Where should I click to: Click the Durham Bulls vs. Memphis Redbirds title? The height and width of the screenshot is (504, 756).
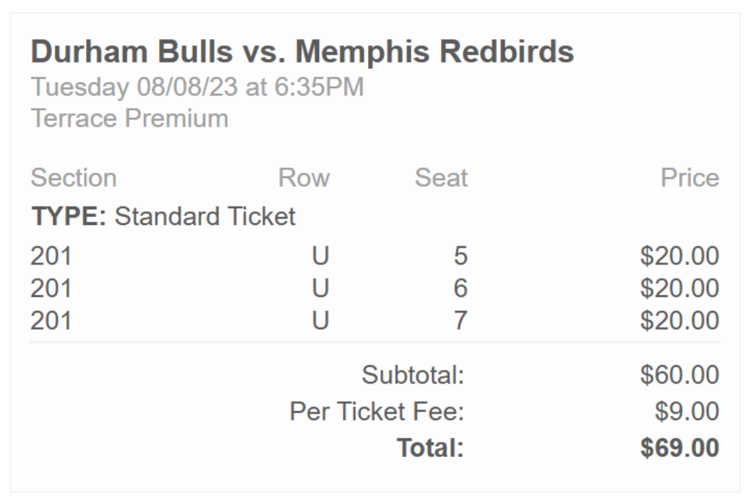tap(303, 51)
